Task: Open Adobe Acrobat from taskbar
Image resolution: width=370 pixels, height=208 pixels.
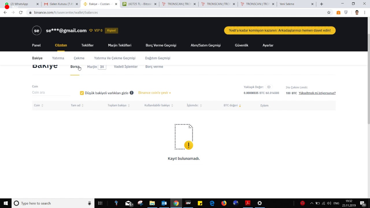Action: tap(248, 203)
